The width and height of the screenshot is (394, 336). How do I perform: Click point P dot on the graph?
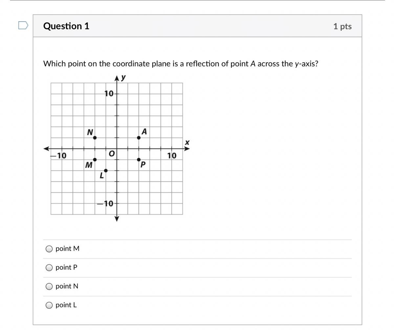click(x=139, y=160)
